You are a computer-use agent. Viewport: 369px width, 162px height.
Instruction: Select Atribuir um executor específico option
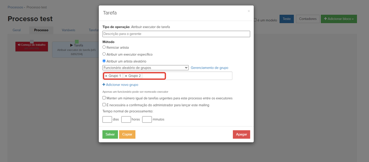[x=104, y=54]
